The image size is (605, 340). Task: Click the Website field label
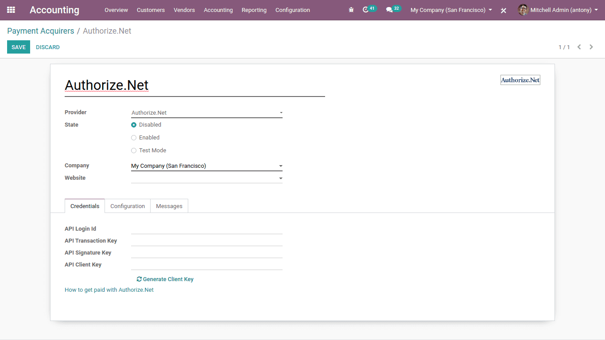pos(75,178)
